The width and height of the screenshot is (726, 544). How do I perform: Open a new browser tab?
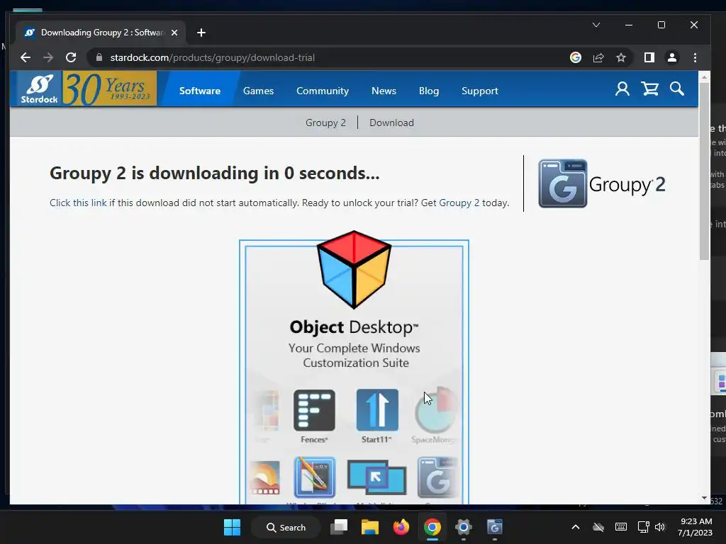201,33
